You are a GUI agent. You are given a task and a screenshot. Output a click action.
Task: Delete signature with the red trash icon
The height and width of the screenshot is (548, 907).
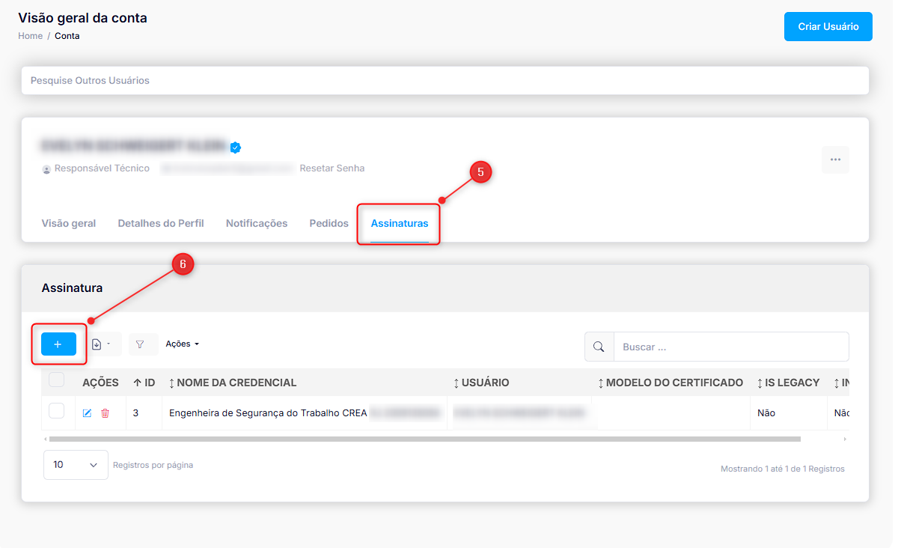click(105, 413)
